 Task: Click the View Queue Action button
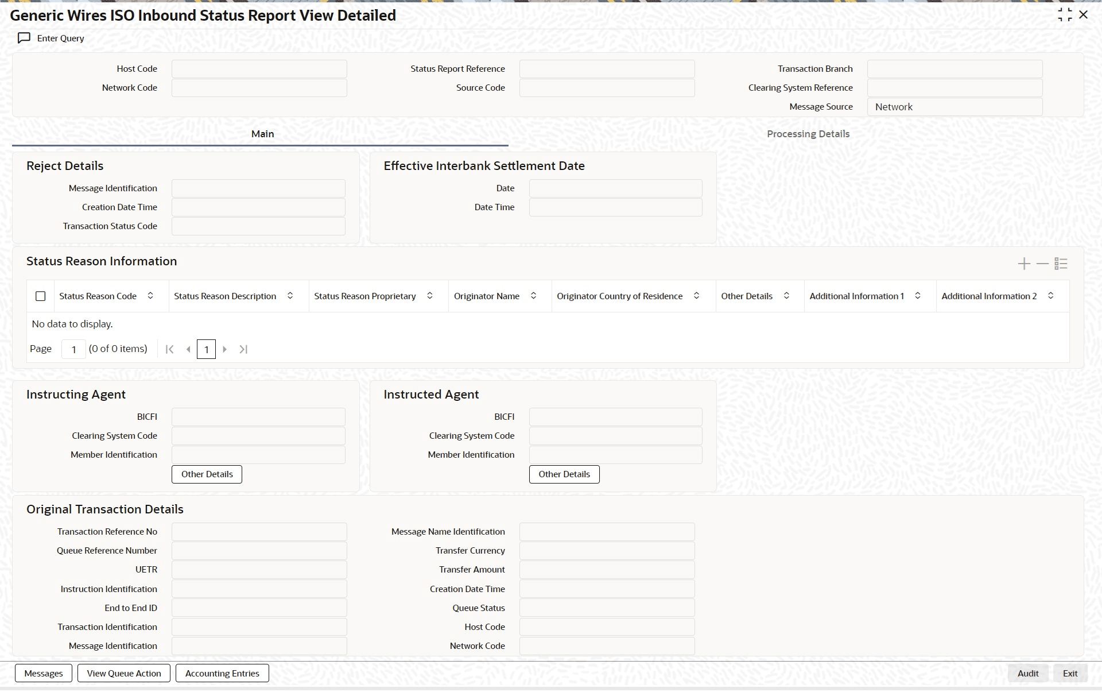pyautogui.click(x=124, y=673)
